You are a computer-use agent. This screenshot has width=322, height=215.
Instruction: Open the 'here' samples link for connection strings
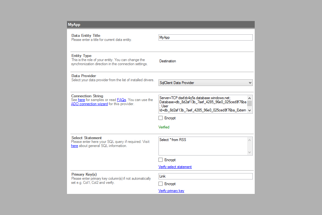click(81, 100)
